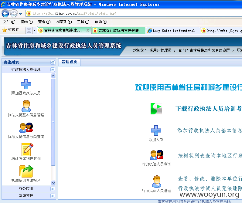This screenshot has height=203, width=242.
Task: Open the 帮助(H) menu
Action: (x=101, y=22)
